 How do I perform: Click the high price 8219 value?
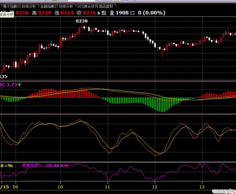tap(45, 13)
